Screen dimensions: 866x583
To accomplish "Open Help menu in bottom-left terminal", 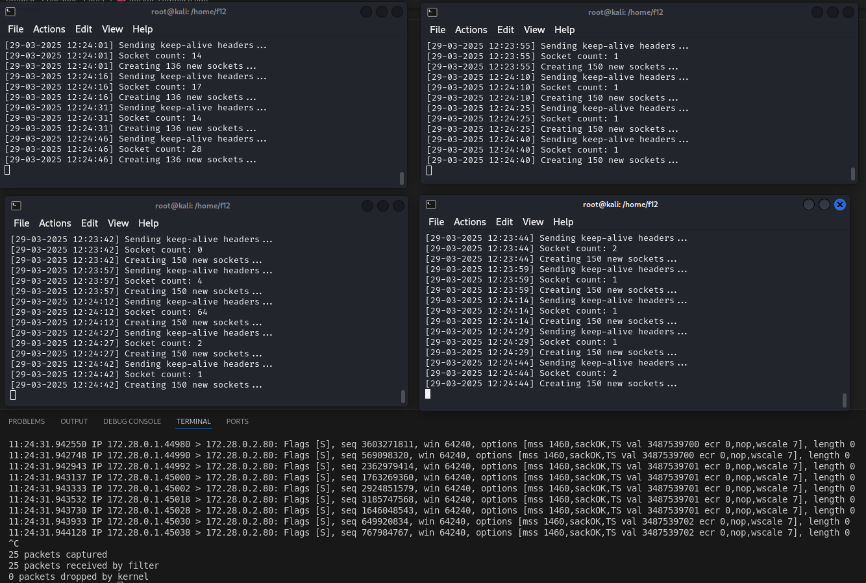I will pyautogui.click(x=149, y=223).
